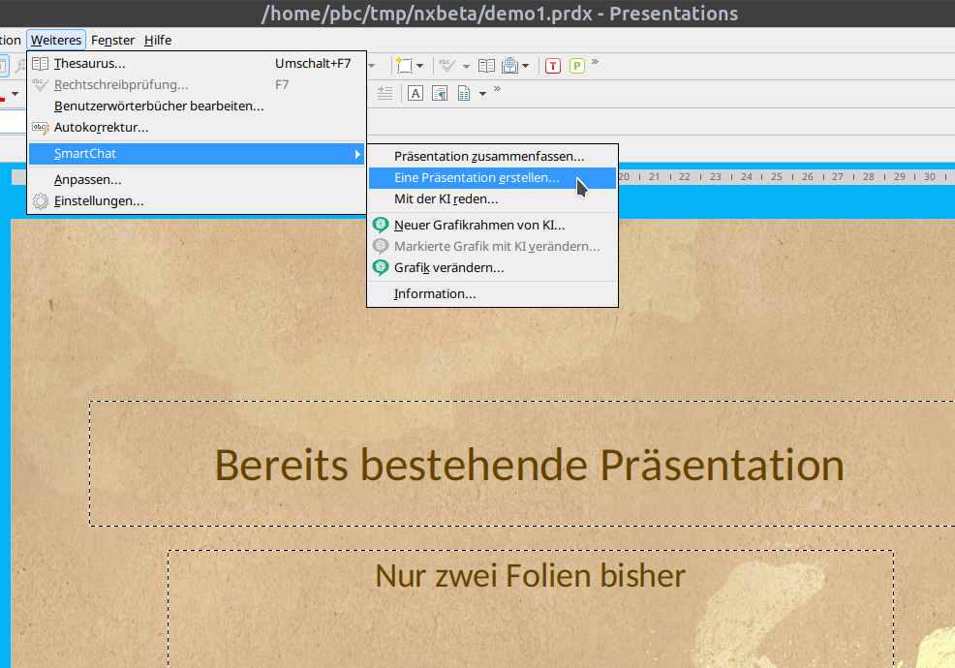Click the globe book research toolbar icon
The width and height of the screenshot is (955, 668).
(509, 65)
